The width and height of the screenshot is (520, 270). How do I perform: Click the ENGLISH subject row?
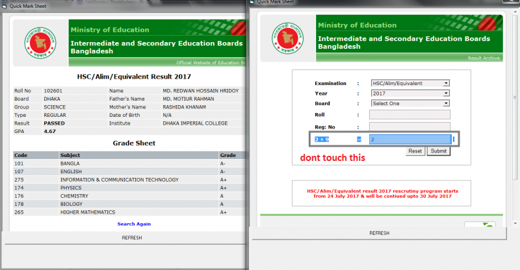pos(129,171)
